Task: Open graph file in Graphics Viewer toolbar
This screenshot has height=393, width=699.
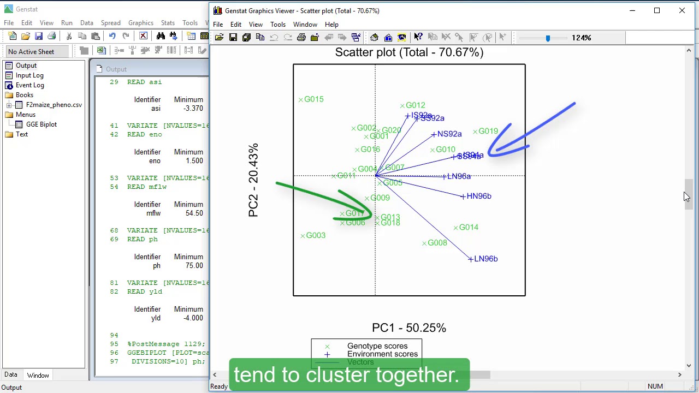Action: pos(219,37)
